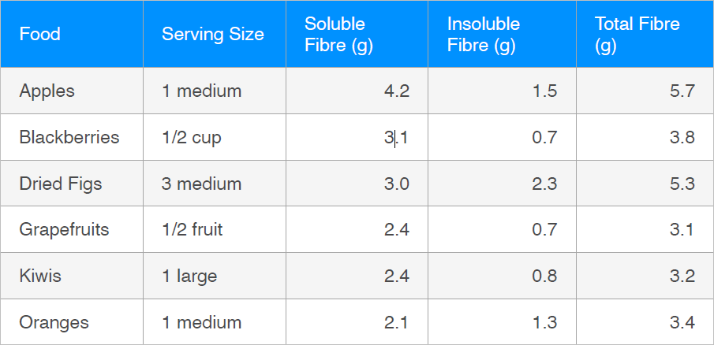This screenshot has width=714, height=345.
Task: Select the Apples cell
Action: coord(72,91)
